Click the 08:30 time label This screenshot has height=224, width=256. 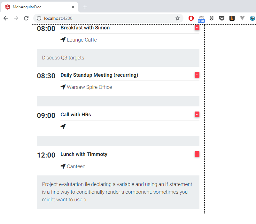(46, 76)
